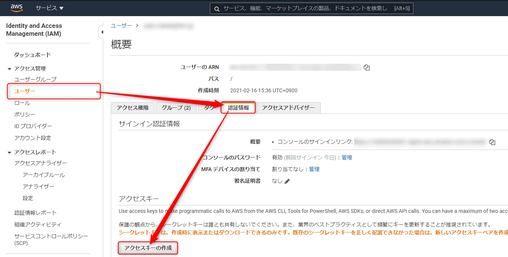This screenshot has width=508, height=257.
Task: Open ダッシュボード in the sidebar
Action: coord(32,55)
